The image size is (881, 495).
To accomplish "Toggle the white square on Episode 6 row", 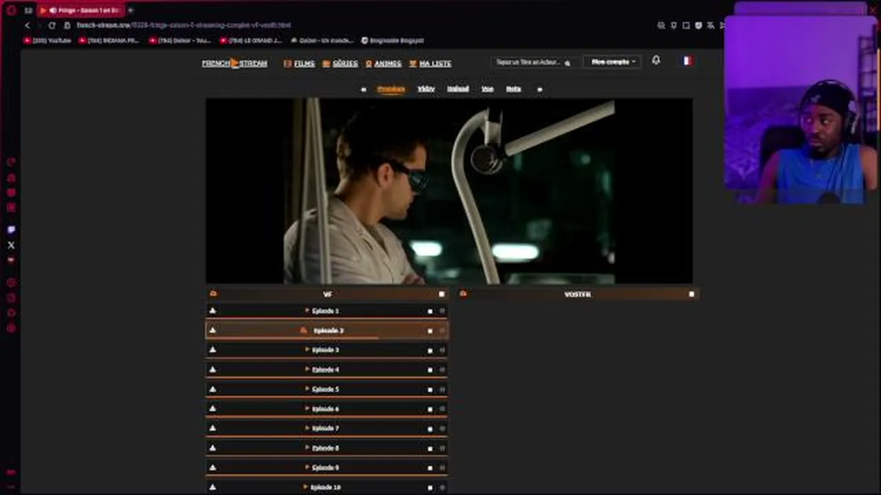I will coord(430,409).
